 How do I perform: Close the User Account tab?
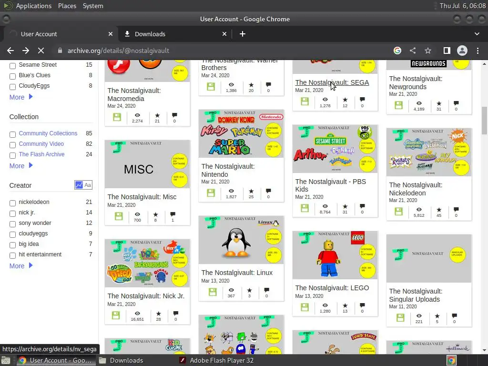pyautogui.click(x=111, y=34)
